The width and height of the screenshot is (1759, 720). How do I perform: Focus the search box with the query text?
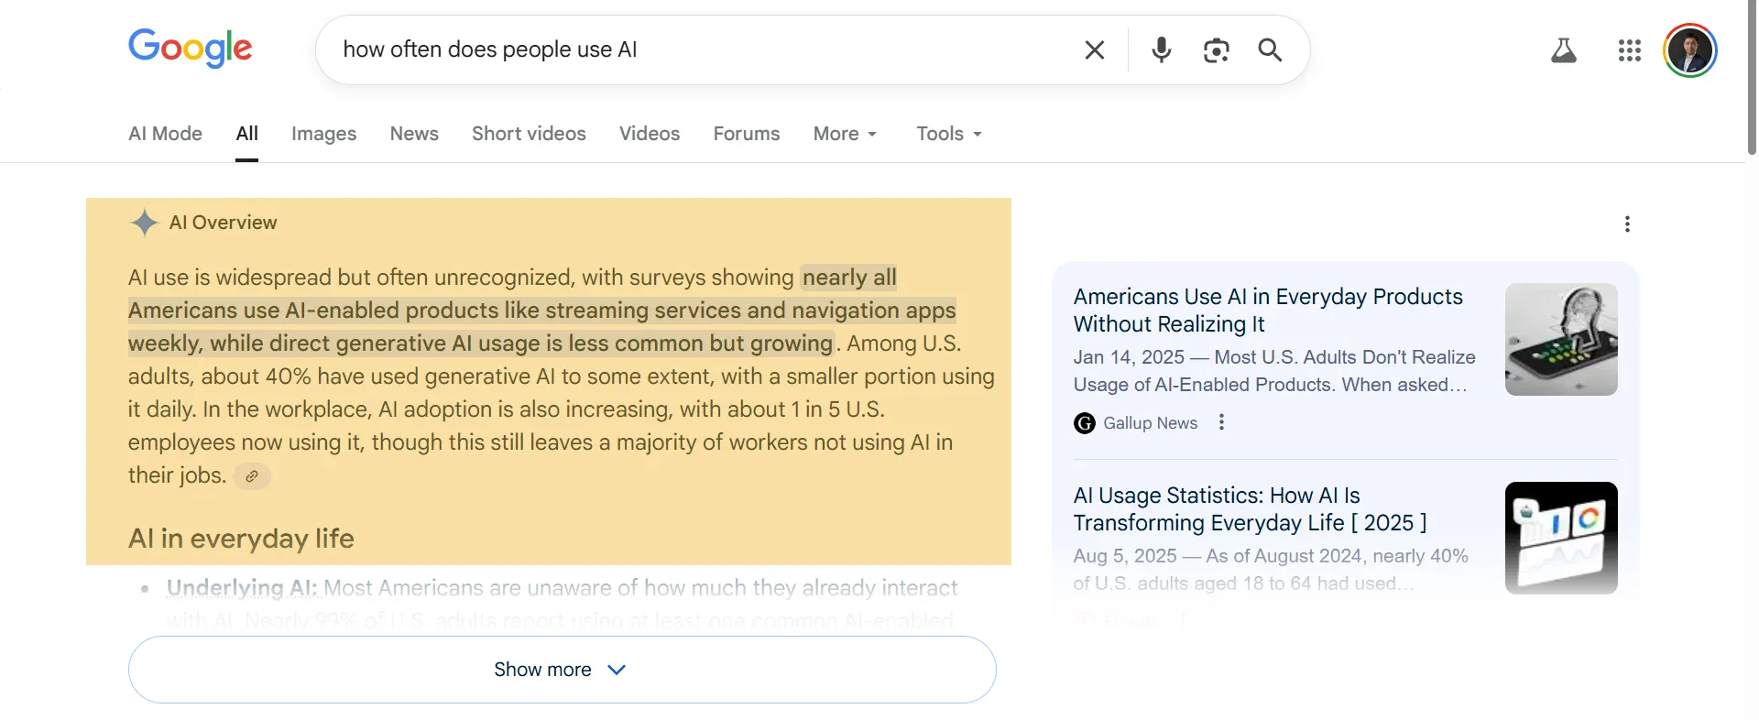click(696, 49)
